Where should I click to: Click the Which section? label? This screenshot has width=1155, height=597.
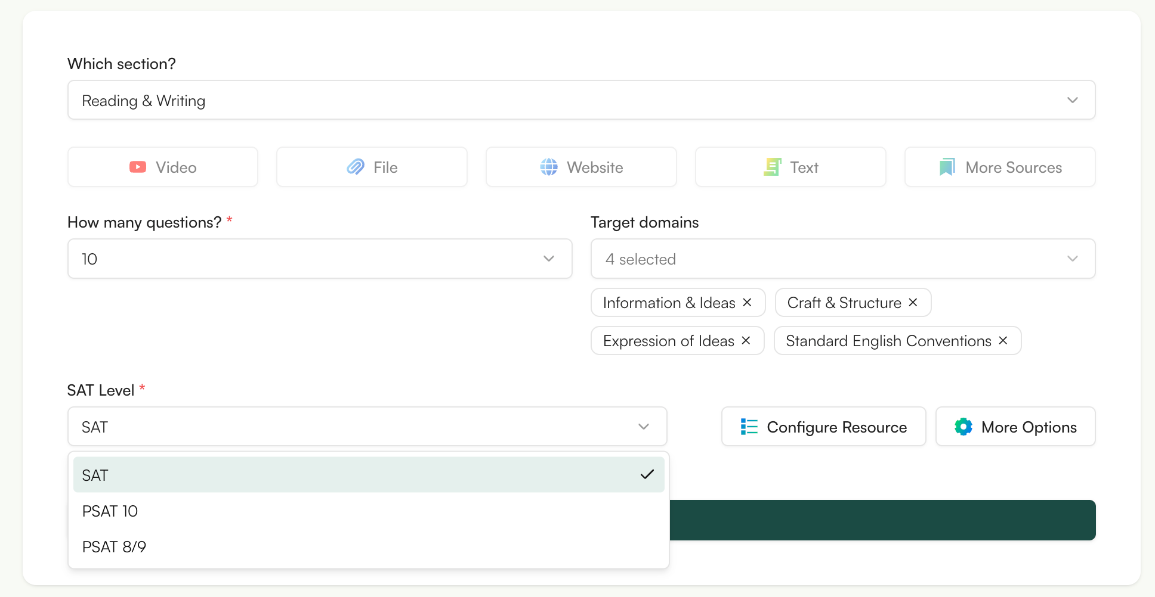tap(122, 64)
